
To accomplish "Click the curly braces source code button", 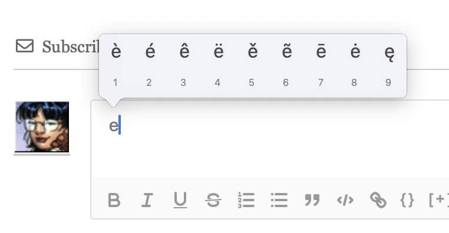I will pos(407,200).
